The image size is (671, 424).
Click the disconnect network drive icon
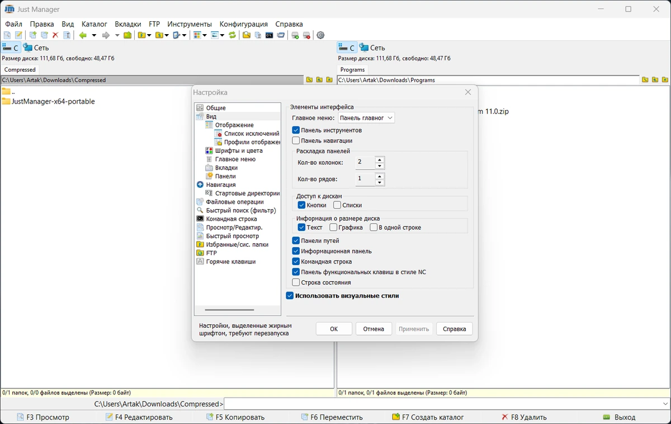pyautogui.click(x=306, y=35)
